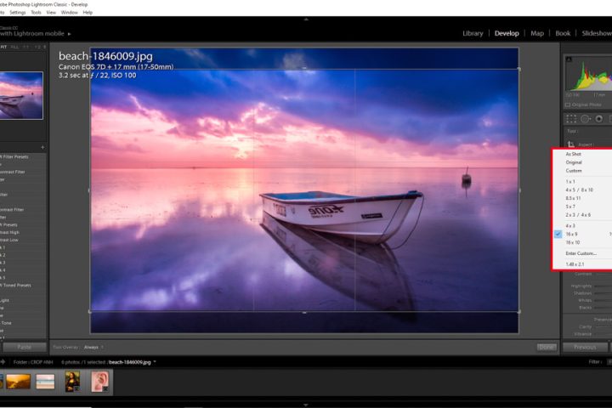The width and height of the screenshot is (612, 408).
Task: Open the Tool Overlay Always dropdown
Action: (x=93, y=347)
